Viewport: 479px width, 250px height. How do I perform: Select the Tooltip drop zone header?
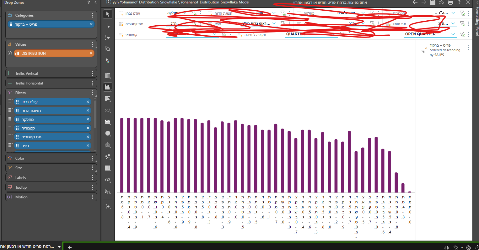click(51, 187)
